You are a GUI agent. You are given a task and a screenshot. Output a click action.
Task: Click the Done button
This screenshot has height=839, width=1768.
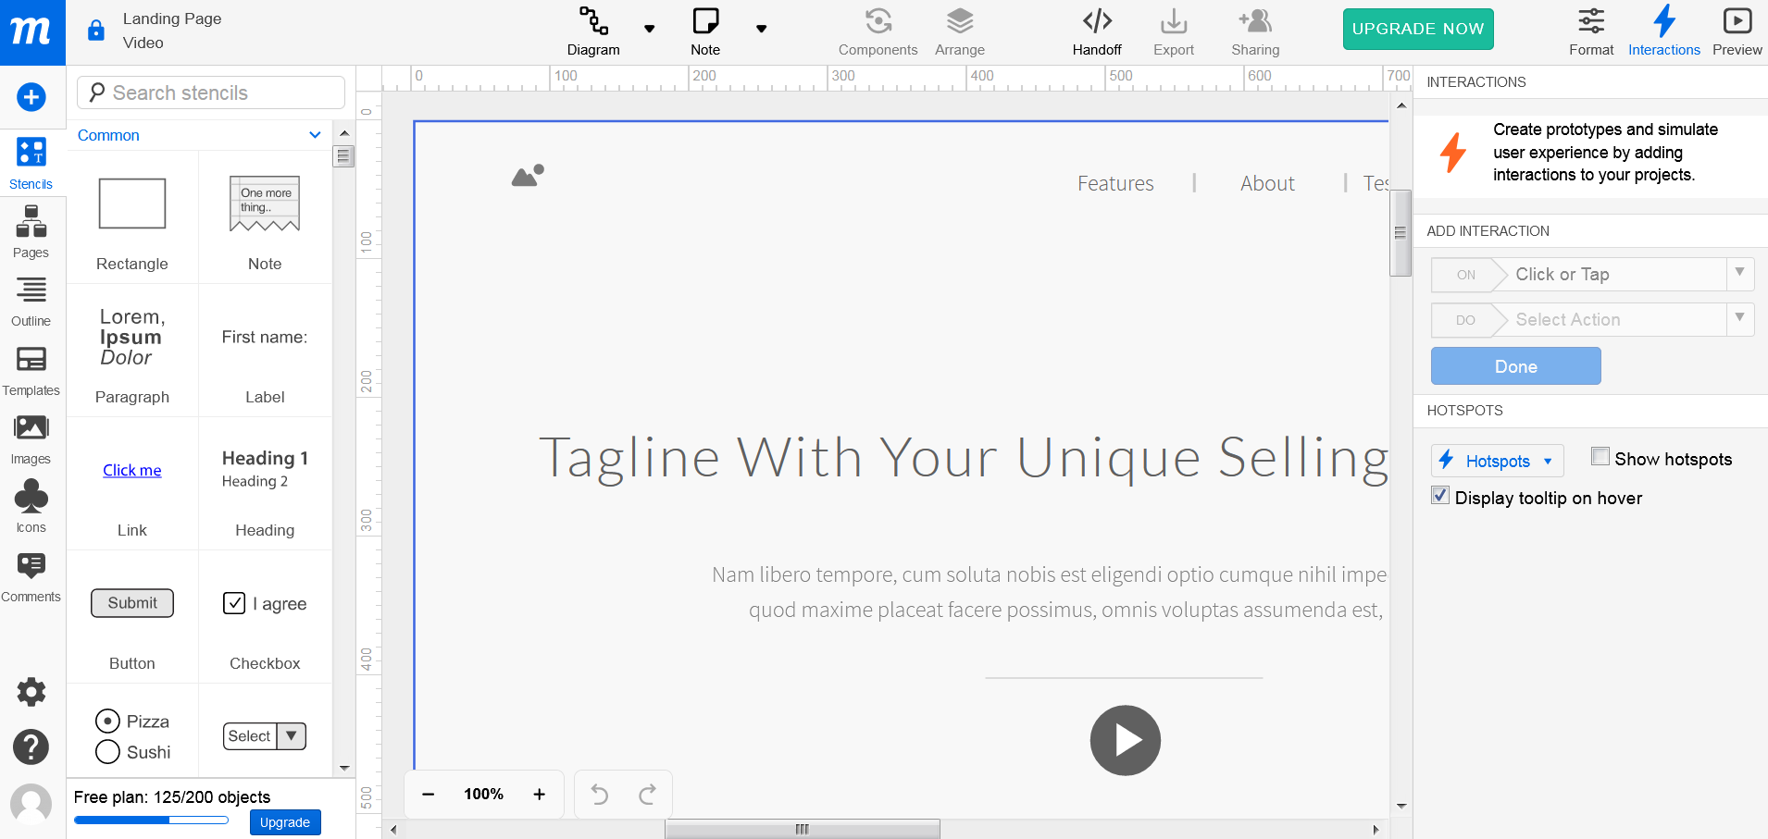1515,366
